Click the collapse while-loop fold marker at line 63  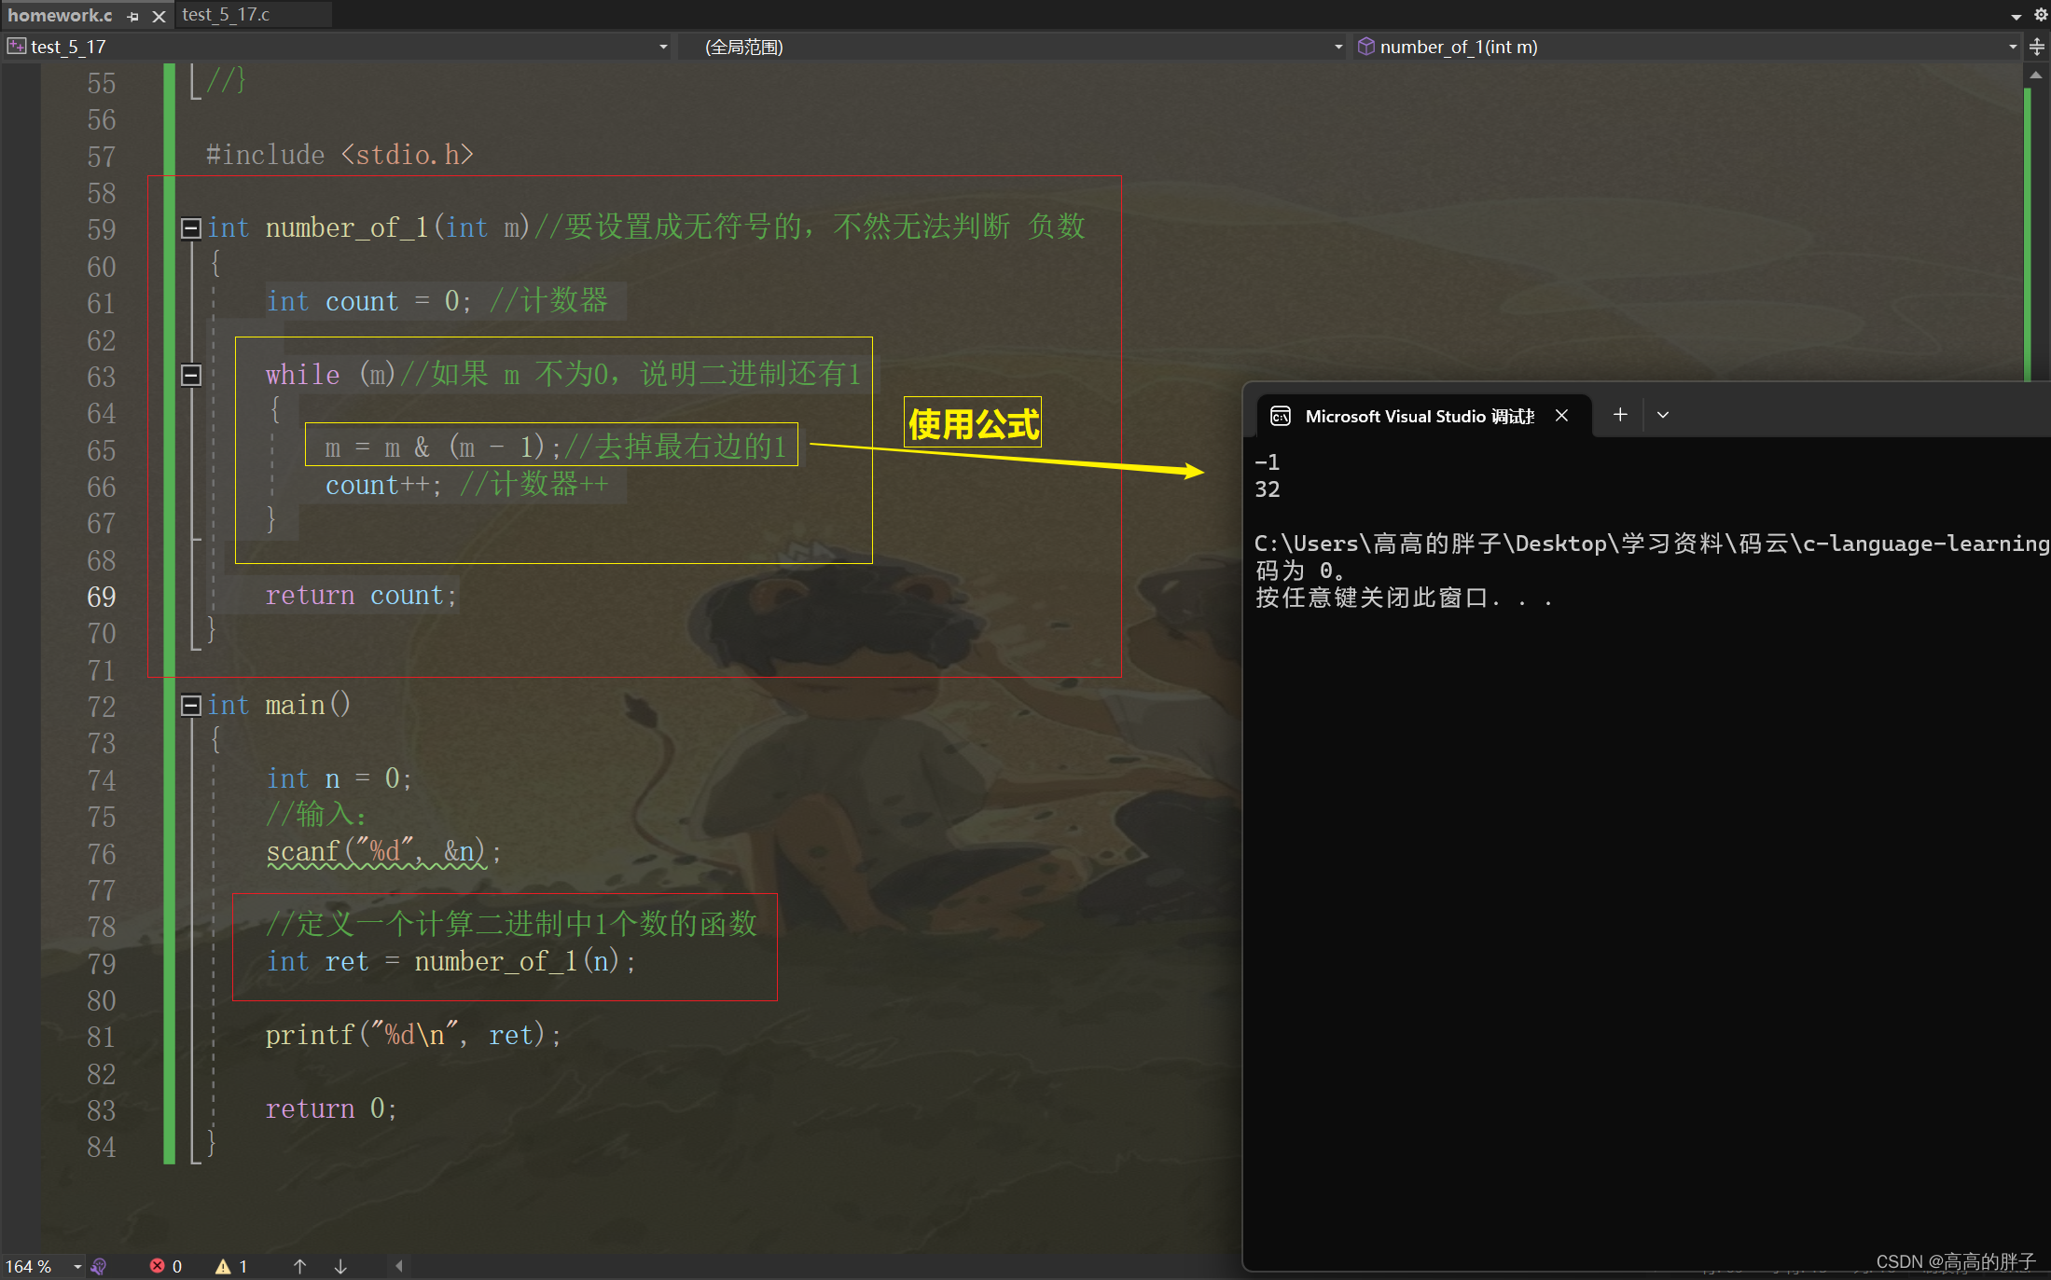(x=190, y=376)
